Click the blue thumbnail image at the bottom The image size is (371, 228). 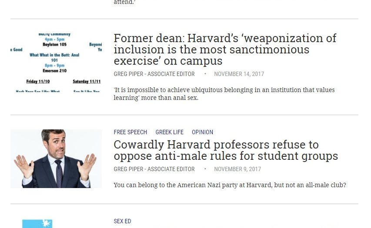tap(37, 224)
